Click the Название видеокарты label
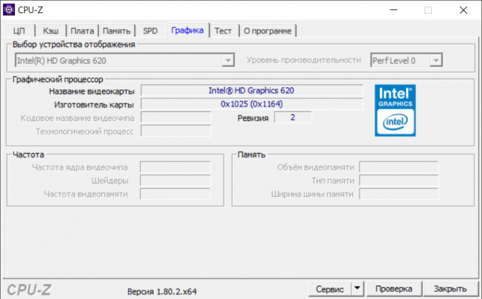 coord(91,91)
